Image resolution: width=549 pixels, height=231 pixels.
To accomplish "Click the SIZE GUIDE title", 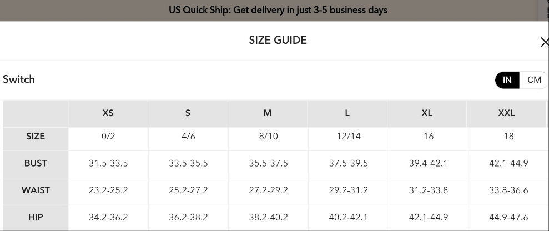I will click(278, 40).
